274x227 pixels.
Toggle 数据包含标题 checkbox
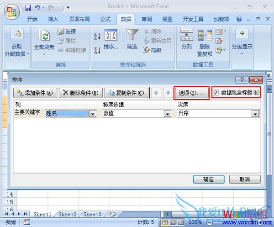click(x=216, y=92)
